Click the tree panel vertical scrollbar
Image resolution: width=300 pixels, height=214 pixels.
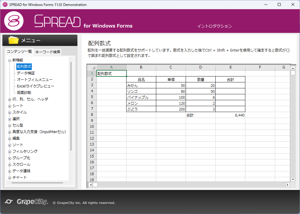71,106
